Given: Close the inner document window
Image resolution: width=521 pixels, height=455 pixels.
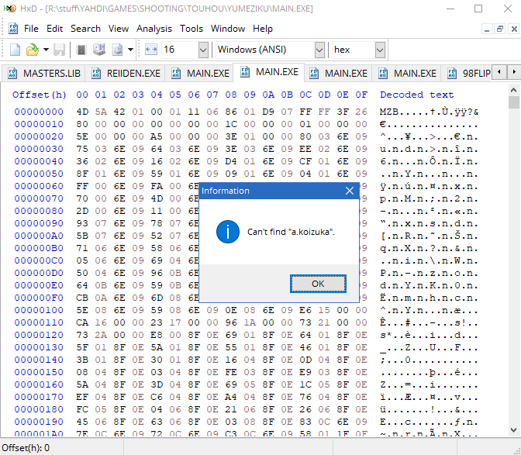Looking at the screenshot, I should (x=514, y=29).
